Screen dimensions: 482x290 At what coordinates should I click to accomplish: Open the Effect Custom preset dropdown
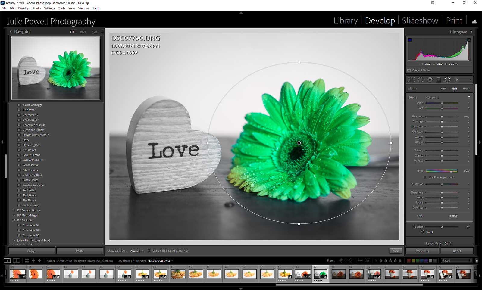click(x=432, y=98)
